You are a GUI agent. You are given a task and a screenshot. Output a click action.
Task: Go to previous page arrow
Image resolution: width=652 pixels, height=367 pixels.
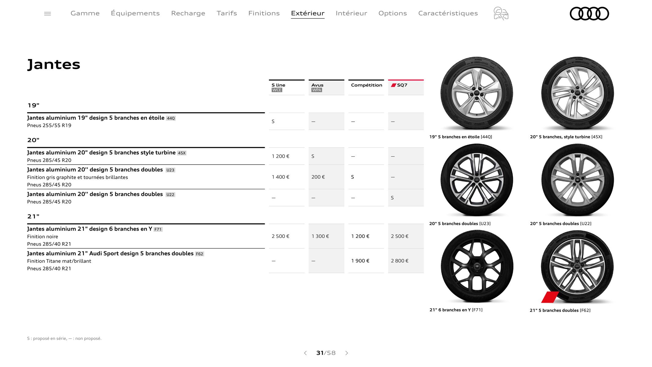point(305,353)
